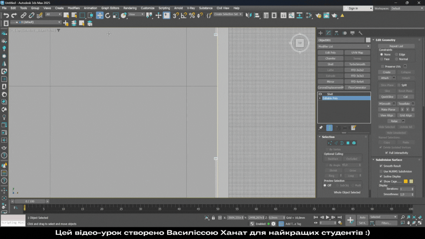The width and height of the screenshot is (425, 239).
Task: Toggle the Isoline Display checkbox
Action: pos(381,176)
